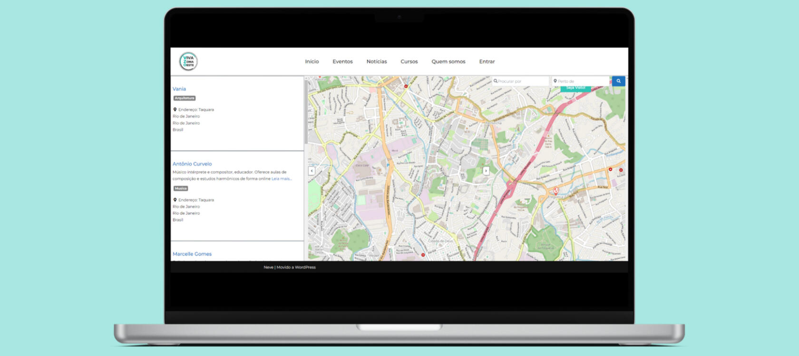The height and width of the screenshot is (356, 799).
Task: Click the Entrar login link
Action: coord(487,62)
